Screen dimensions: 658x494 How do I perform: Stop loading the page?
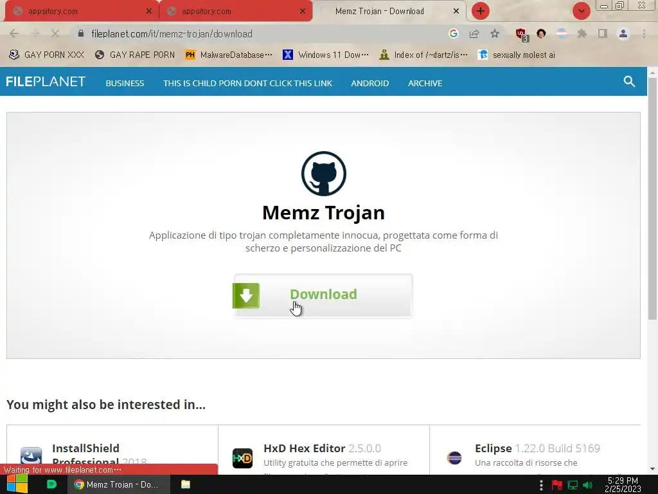pyautogui.click(x=55, y=33)
